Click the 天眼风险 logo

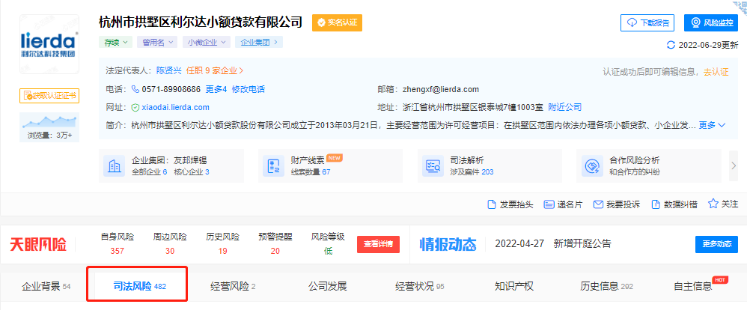click(38, 244)
